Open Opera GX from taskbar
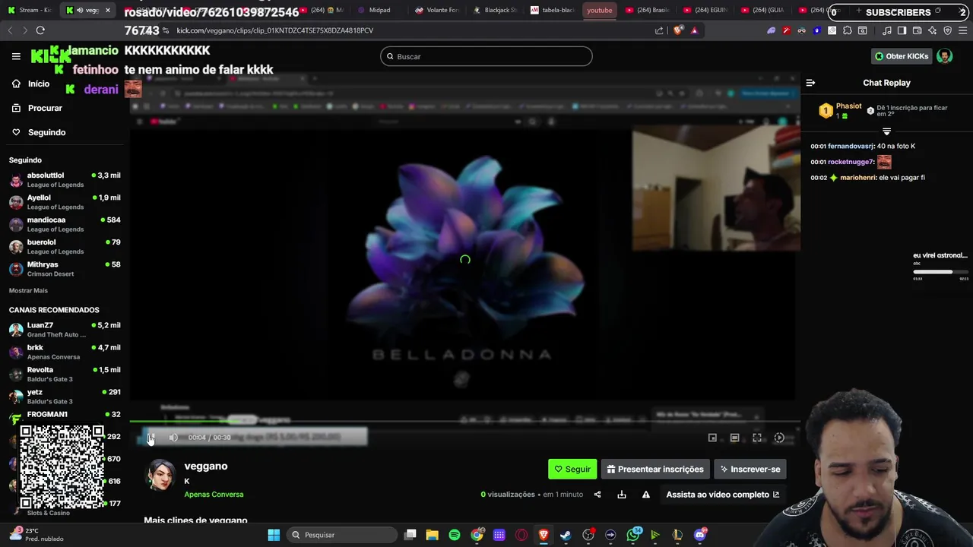The width and height of the screenshot is (973, 547). coord(521,535)
